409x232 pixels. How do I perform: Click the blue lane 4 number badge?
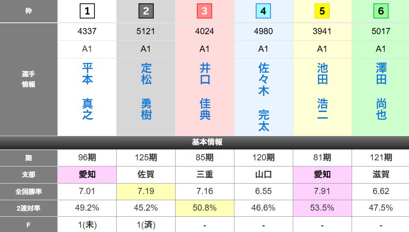point(263,11)
